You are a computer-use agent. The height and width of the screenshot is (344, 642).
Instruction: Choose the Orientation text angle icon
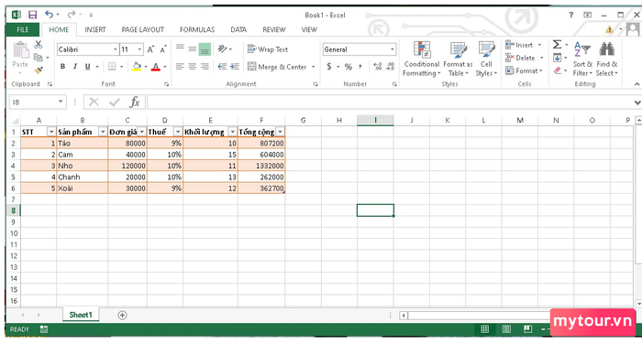click(222, 49)
